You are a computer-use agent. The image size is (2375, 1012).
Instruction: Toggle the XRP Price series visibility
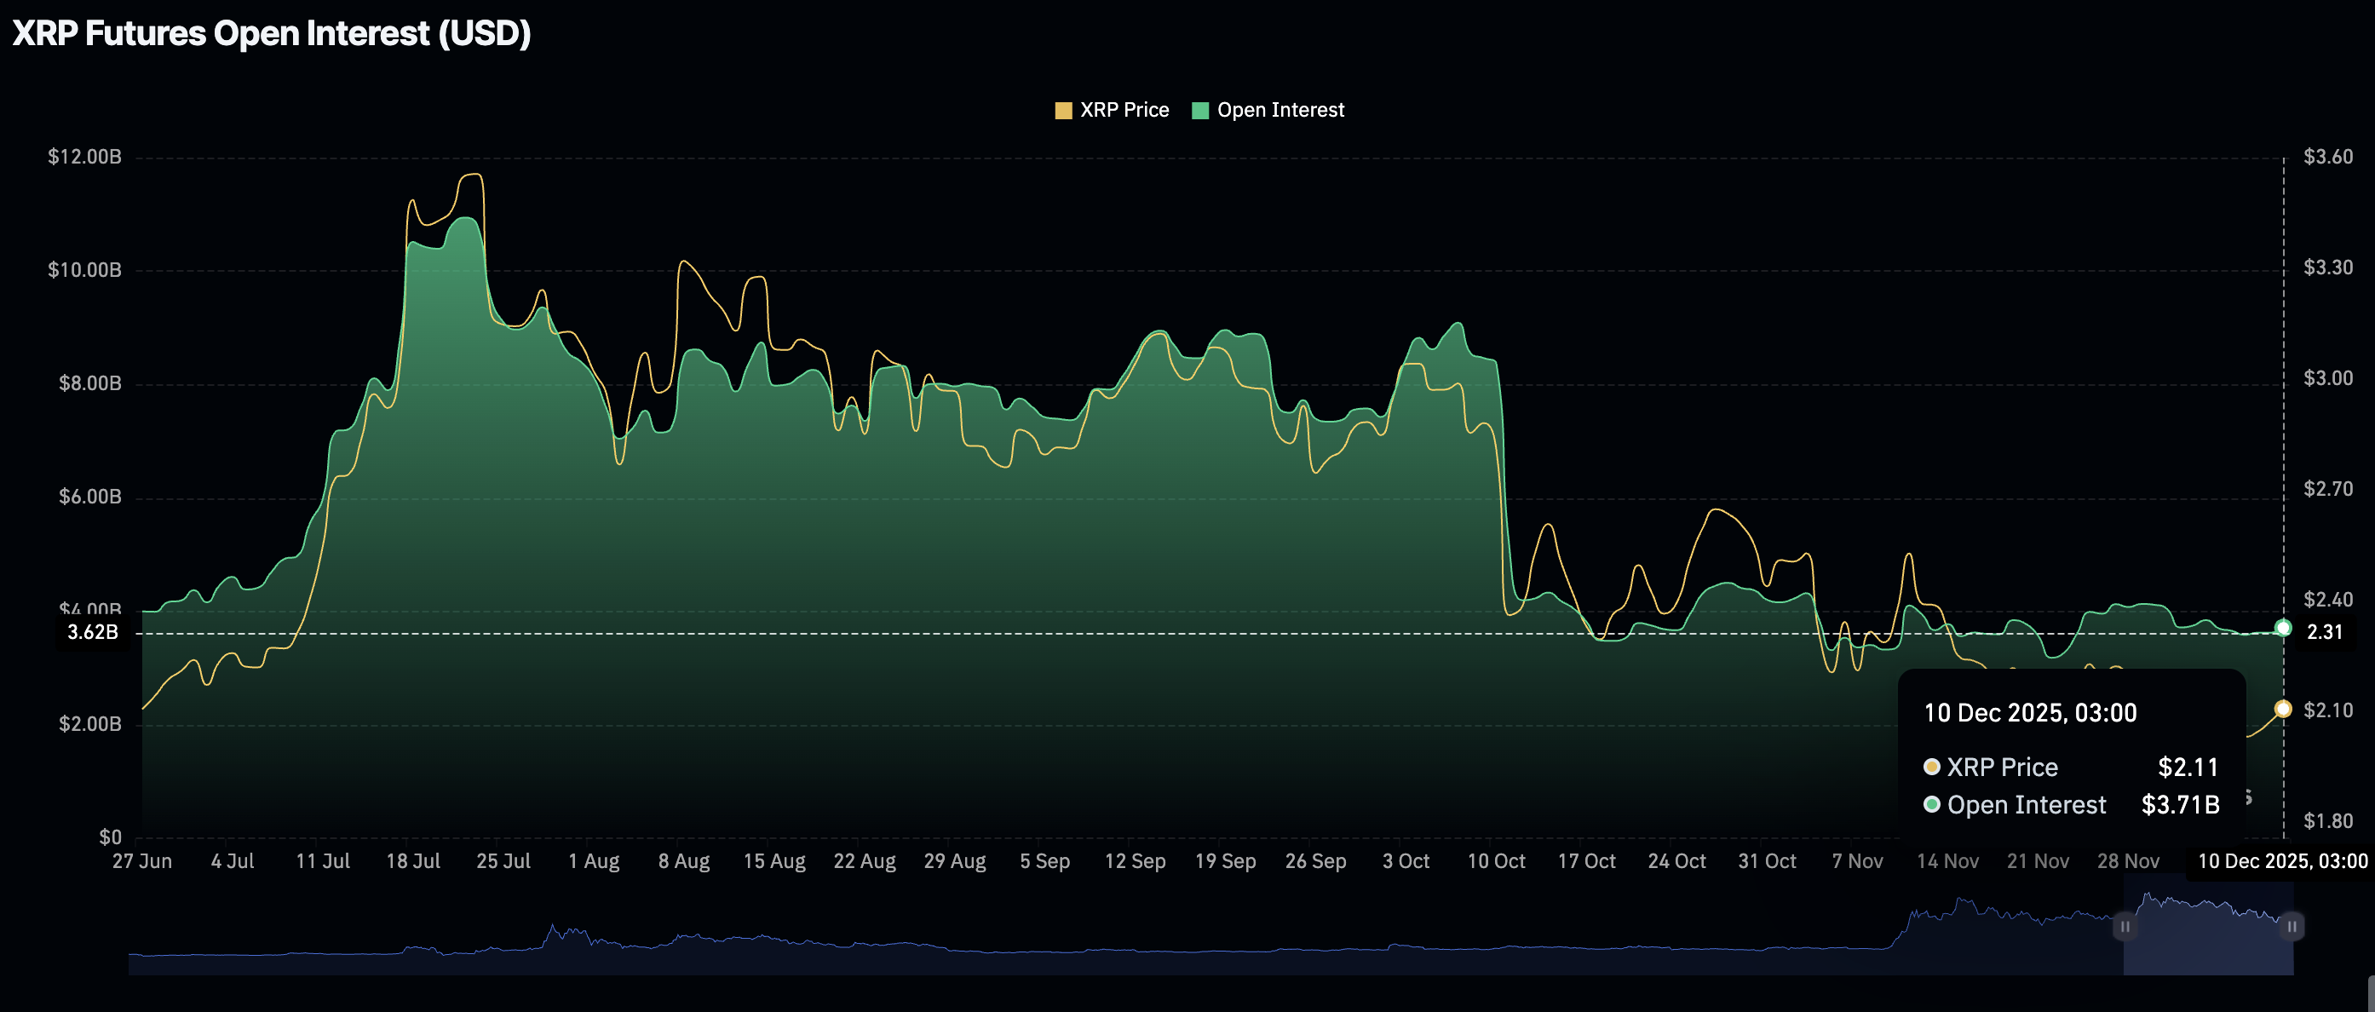[1111, 110]
